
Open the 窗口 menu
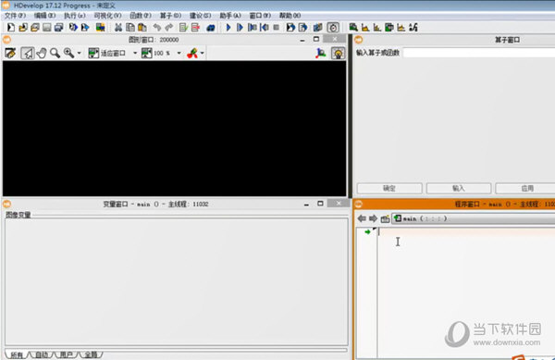click(260, 16)
